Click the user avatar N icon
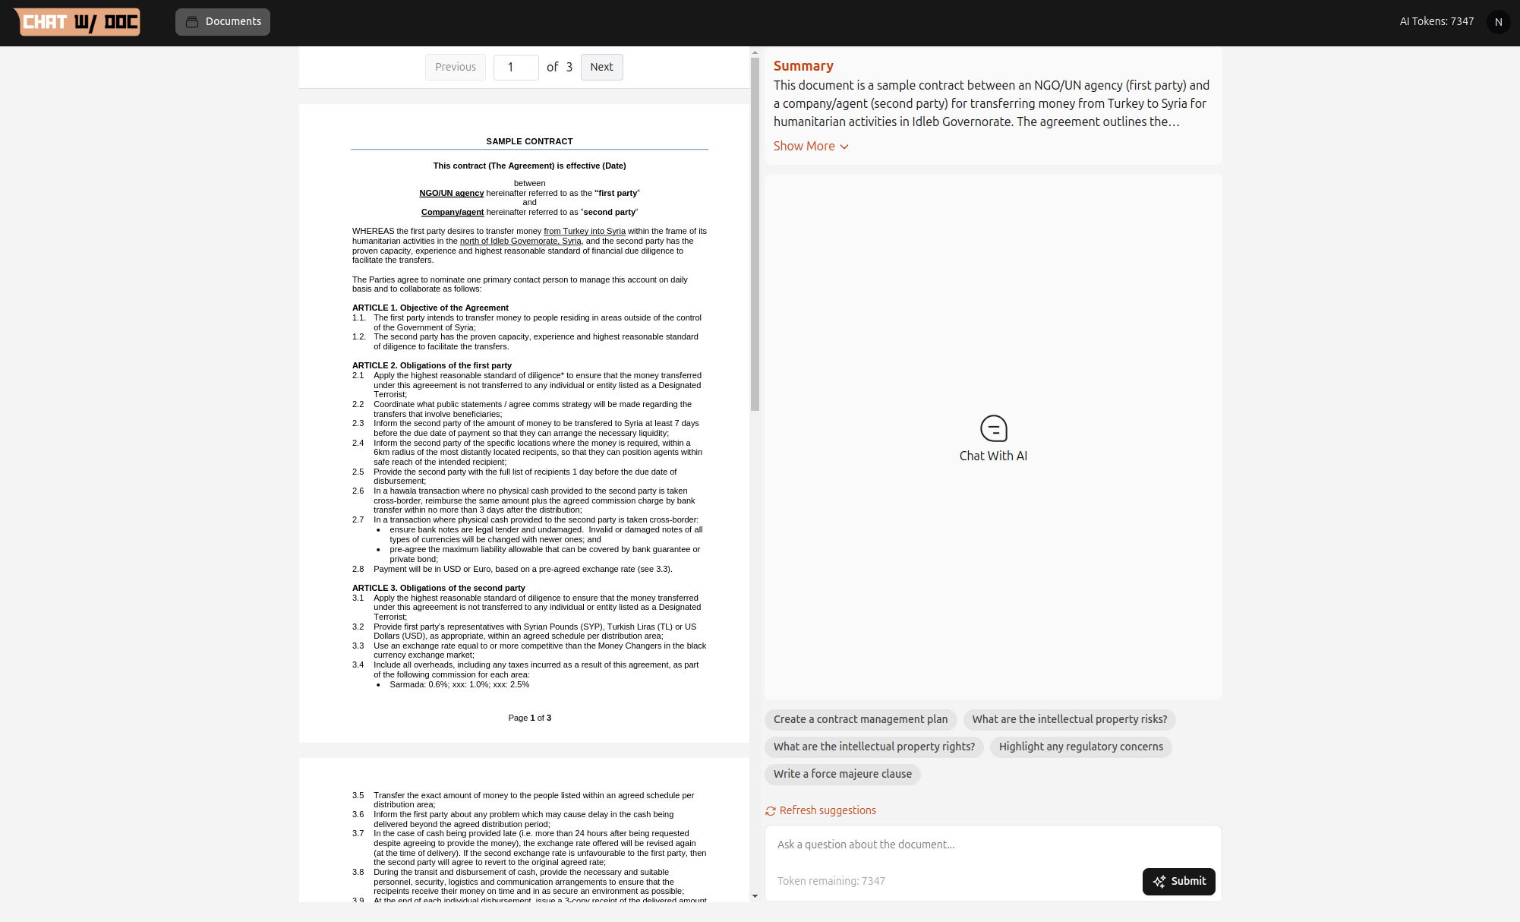The width and height of the screenshot is (1520, 922). tap(1498, 22)
